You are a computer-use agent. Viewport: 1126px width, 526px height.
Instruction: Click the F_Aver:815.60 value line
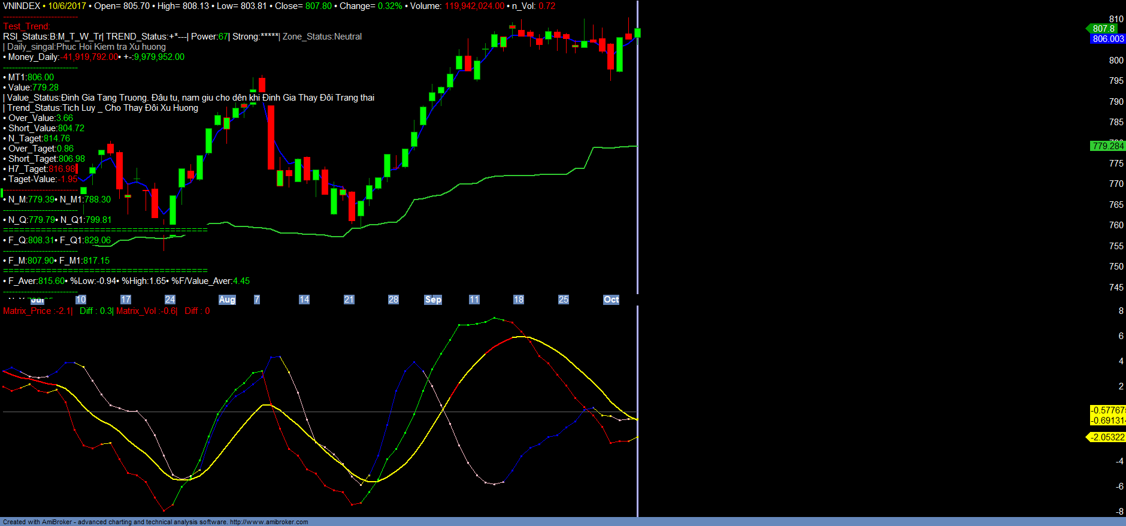coord(36,281)
